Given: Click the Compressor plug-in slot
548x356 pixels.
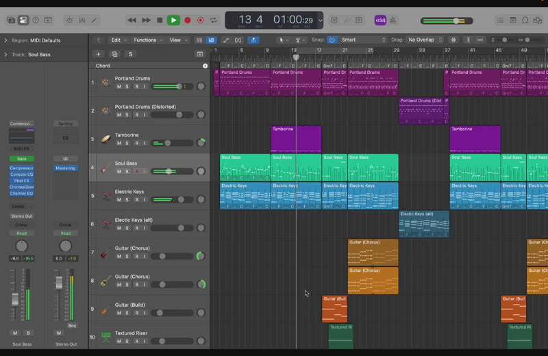Looking at the screenshot, I should 21,168.
